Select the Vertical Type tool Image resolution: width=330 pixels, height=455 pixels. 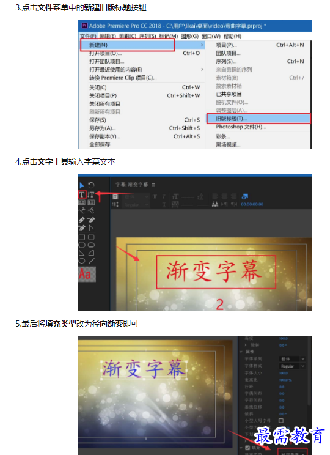coord(91,194)
